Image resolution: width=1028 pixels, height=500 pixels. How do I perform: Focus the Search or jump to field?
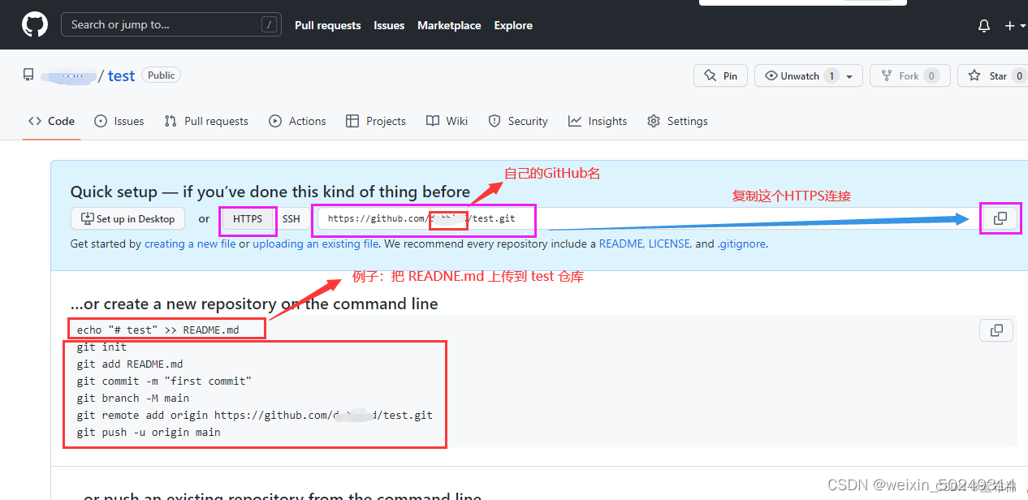click(x=171, y=24)
